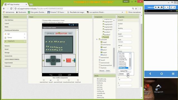This screenshot has height=100, width=178.
Task: Click the Canvas component icon in Palette
Action: pyautogui.click(x=5, y=37)
